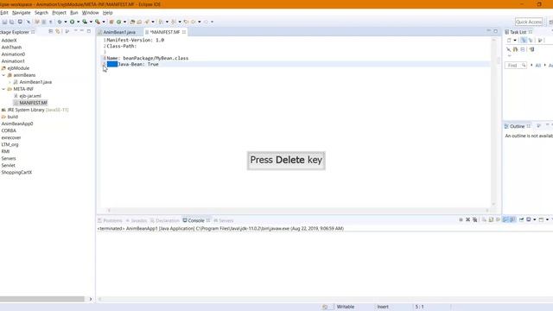553x311 pixels.
Task: Expand the AnimBean1.java tree node
Action: (10, 82)
